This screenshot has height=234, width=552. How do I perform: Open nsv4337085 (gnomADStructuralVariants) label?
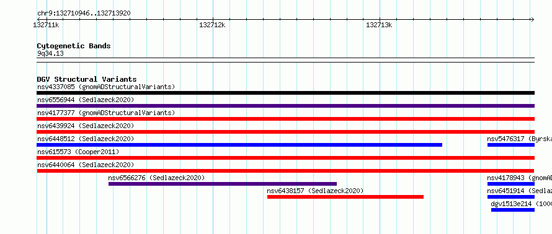click(106, 87)
